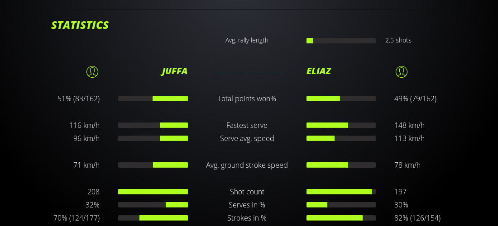
Task: Click Eliaz's fastest serve bar
Action: point(341,125)
